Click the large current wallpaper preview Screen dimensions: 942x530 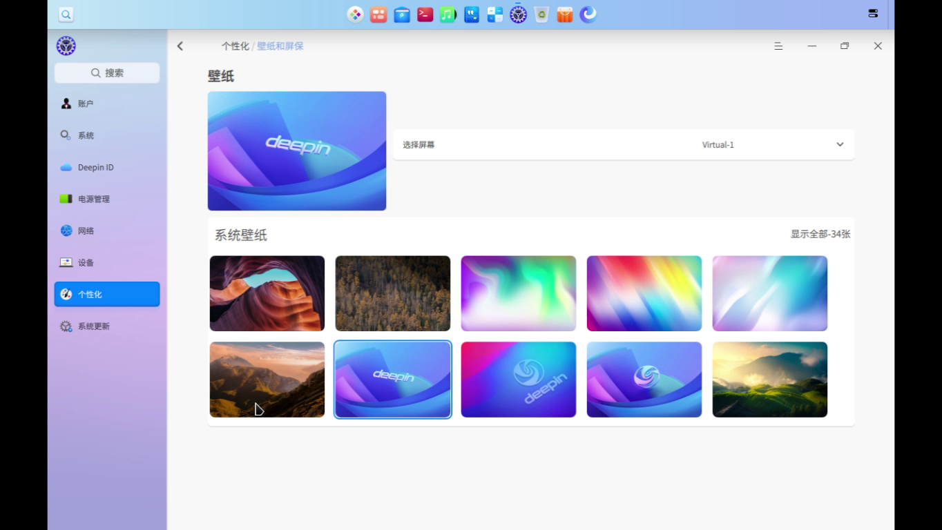[x=297, y=151]
